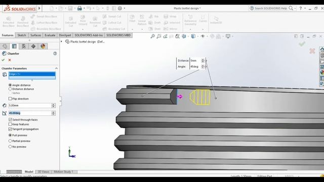Open the View Settings monitor dropdown arrow
The width and height of the screenshot is (324, 182).
(232, 36)
